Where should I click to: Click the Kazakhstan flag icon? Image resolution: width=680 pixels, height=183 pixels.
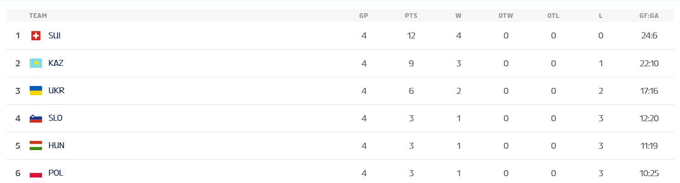point(36,63)
